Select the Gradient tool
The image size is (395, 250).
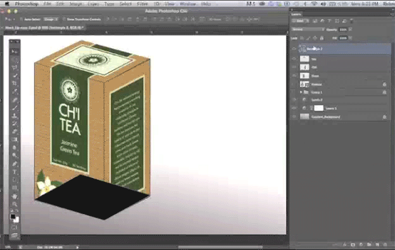(x=15, y=140)
